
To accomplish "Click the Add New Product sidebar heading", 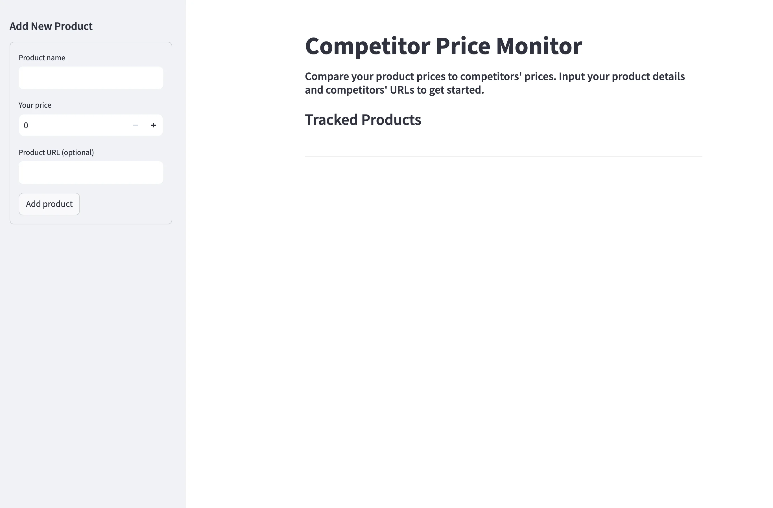I will click(x=51, y=26).
